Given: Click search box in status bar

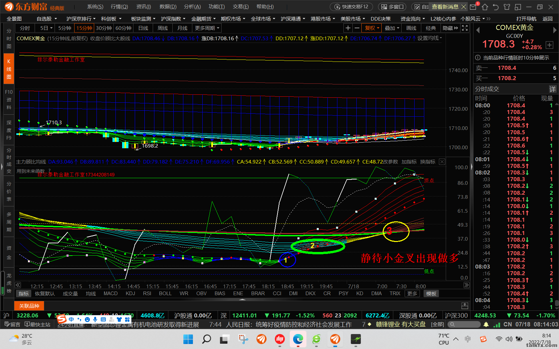Looking at the screenshot, I should pos(464,324).
